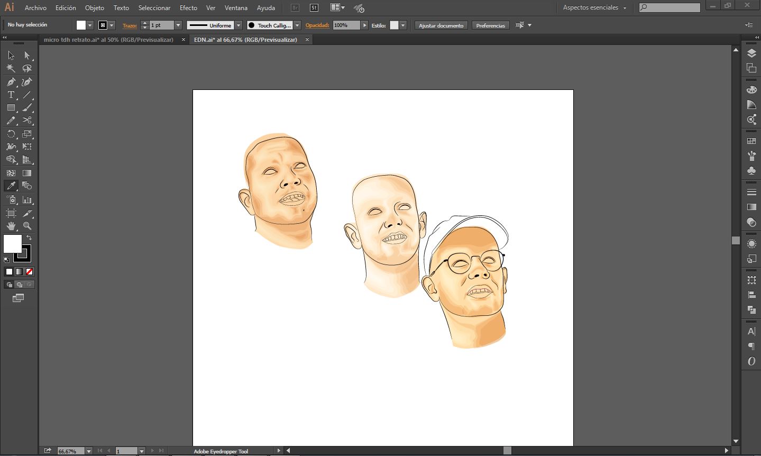Set paint mode to solid Color
Viewport: 761px width, 456px height.
coord(9,272)
